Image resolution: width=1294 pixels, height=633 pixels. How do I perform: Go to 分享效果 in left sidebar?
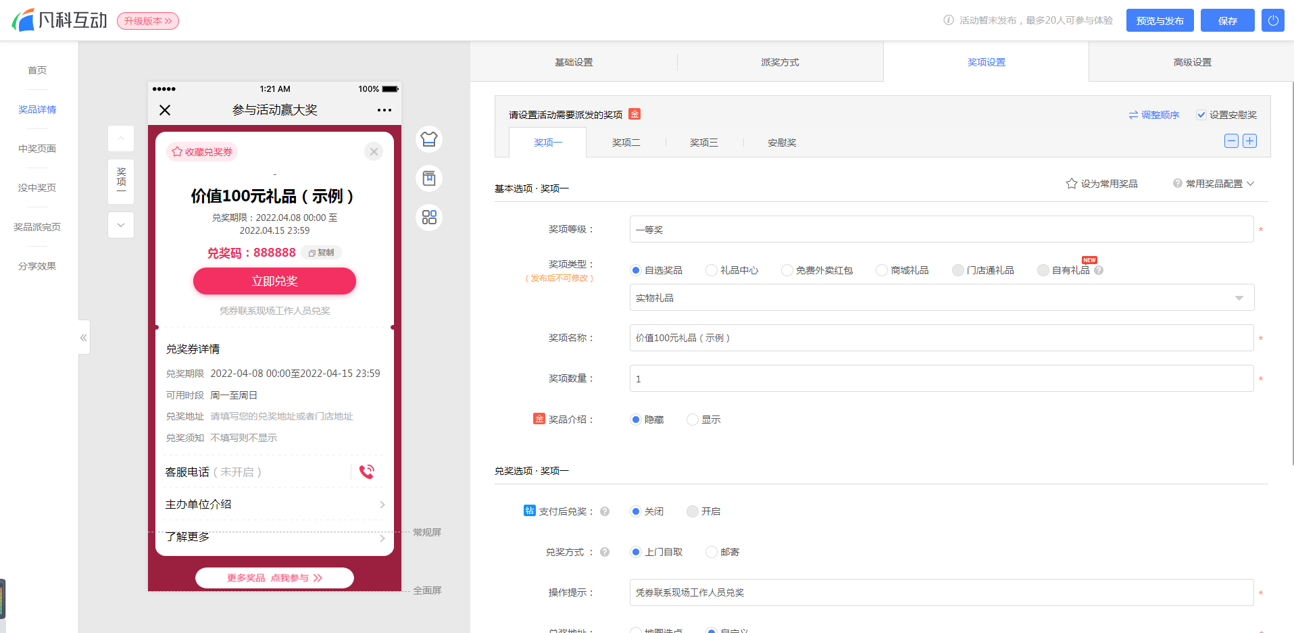click(x=37, y=266)
